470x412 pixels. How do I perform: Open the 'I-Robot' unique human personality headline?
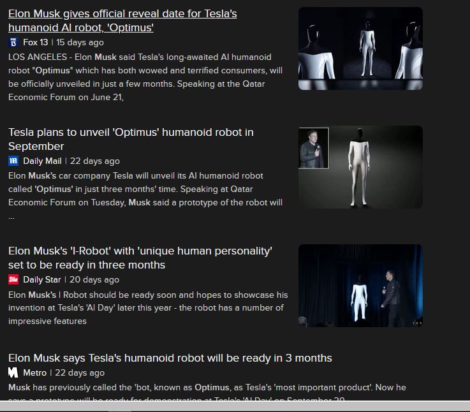point(140,258)
